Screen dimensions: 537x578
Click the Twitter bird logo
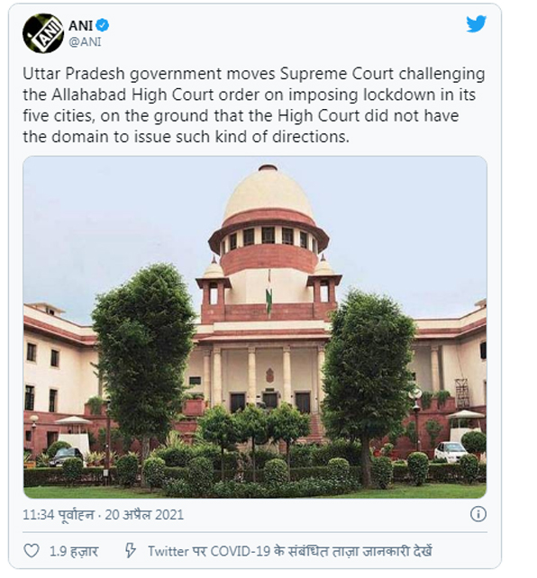(476, 24)
